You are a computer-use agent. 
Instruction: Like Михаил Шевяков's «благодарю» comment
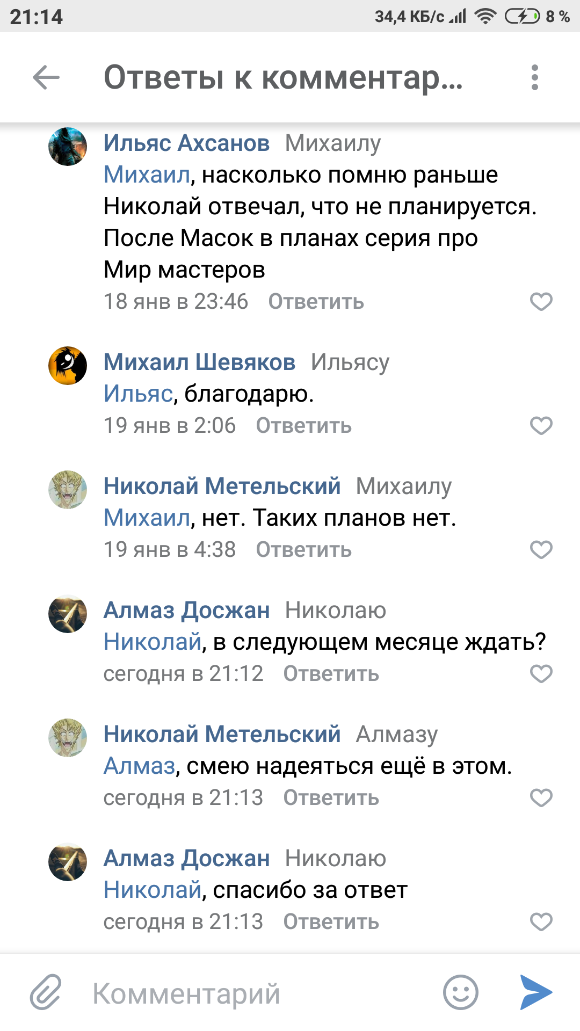click(541, 426)
